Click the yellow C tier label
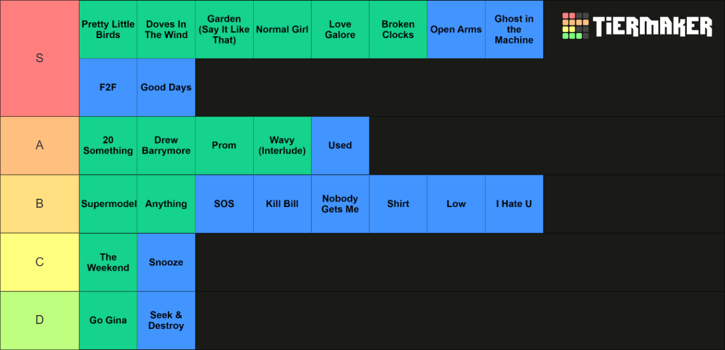The width and height of the screenshot is (725, 350). pos(40,262)
